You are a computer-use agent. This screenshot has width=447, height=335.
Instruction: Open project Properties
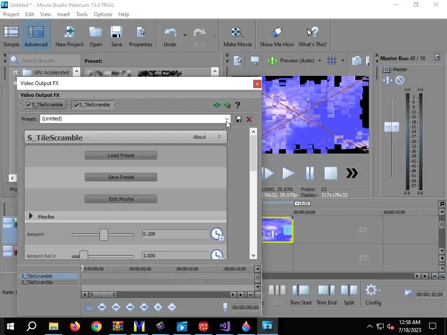point(141,37)
